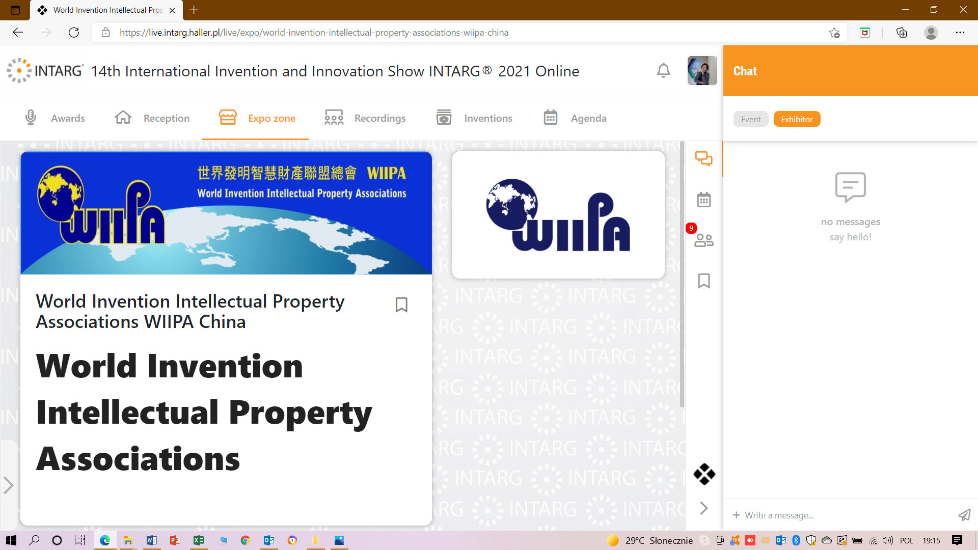Click the Reception house icon
978x550 pixels.
[x=123, y=118]
